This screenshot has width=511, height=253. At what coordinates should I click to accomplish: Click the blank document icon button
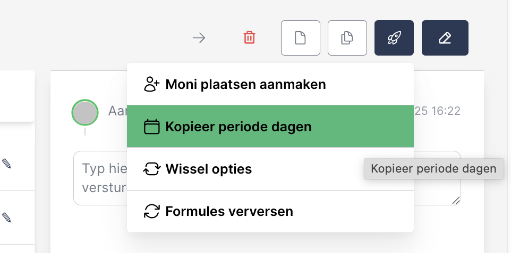pos(300,38)
